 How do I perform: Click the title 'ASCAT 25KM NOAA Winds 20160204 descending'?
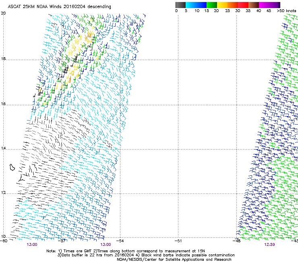(x=59, y=7)
